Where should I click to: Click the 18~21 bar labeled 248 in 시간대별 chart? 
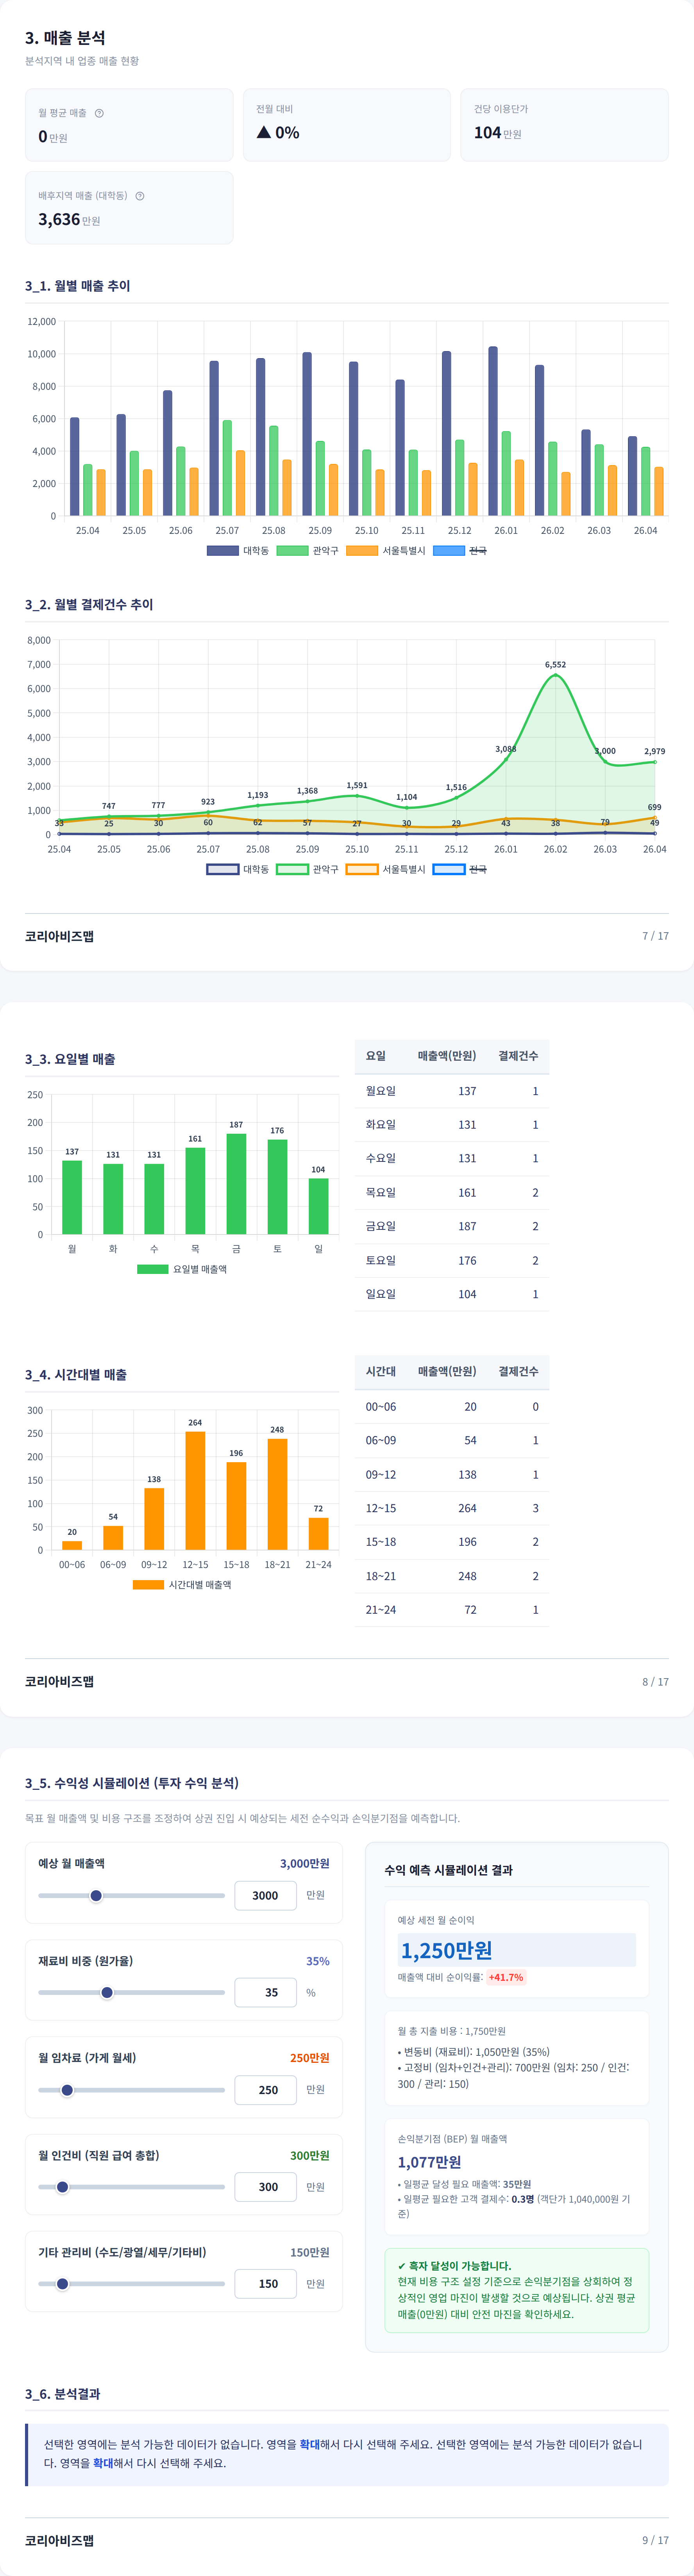click(x=277, y=1494)
